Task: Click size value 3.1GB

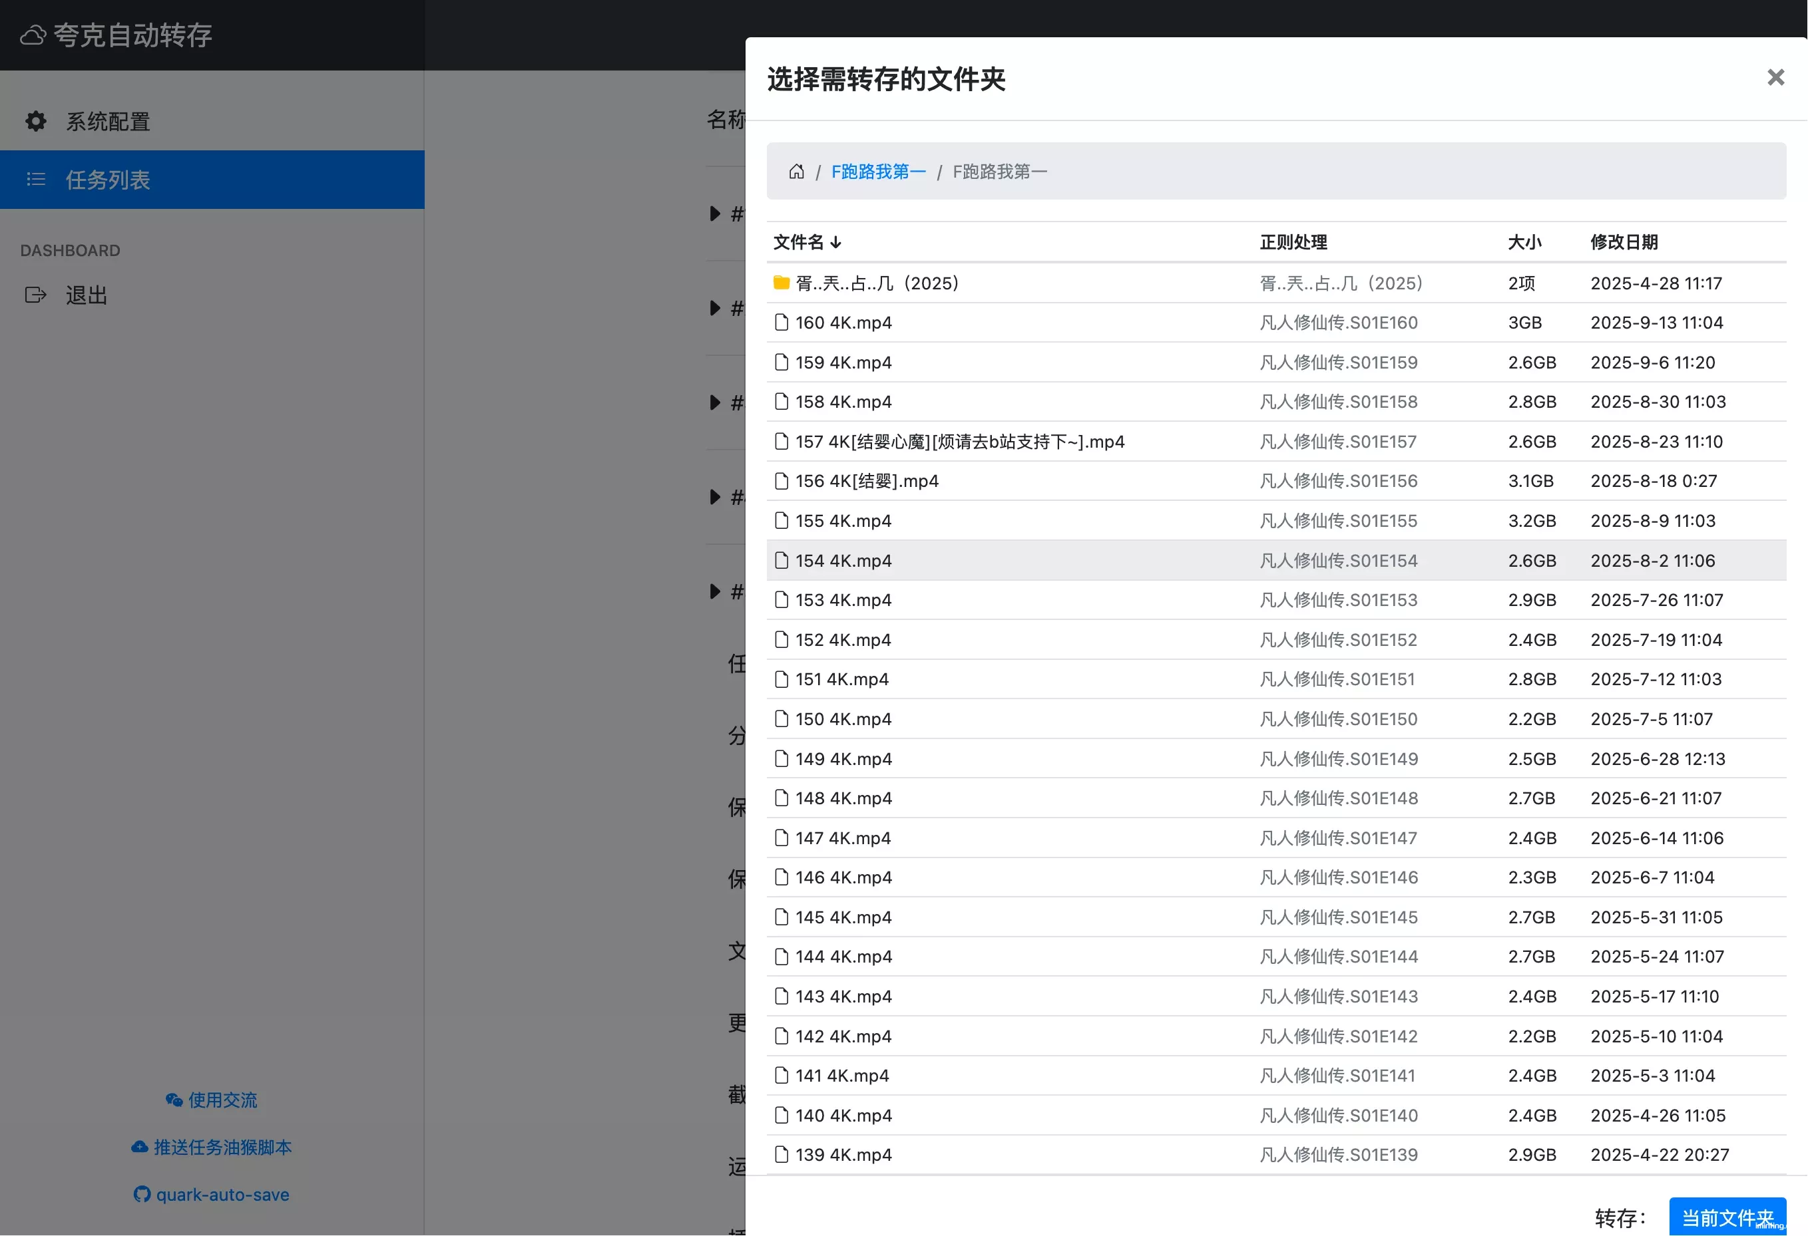Action: click(1530, 480)
